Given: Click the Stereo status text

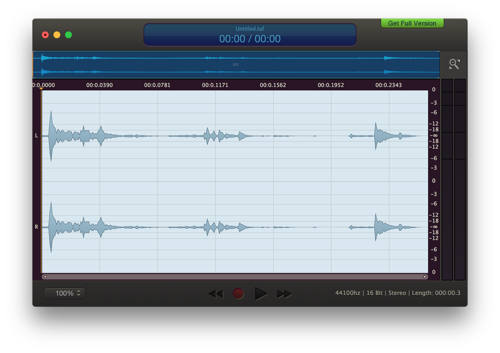Looking at the screenshot, I should tap(397, 293).
